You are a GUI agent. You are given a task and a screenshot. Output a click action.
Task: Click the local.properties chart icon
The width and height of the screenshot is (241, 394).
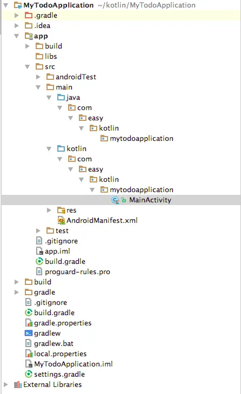click(x=29, y=354)
